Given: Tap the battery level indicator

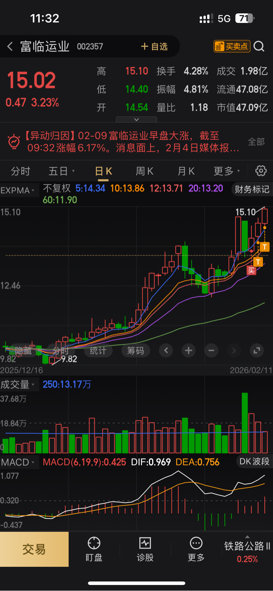Looking at the screenshot, I should (x=245, y=18).
